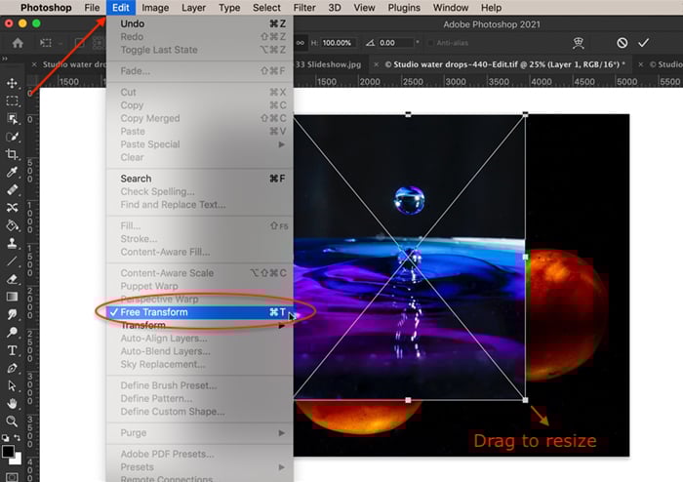Select the Object Selection tool

click(x=12, y=118)
